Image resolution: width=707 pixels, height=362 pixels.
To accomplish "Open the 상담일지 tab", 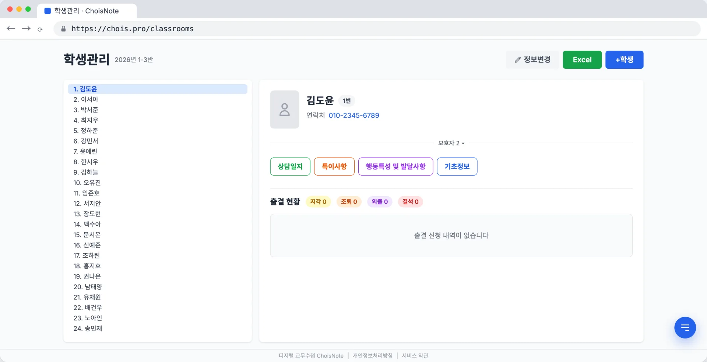I will 290,166.
